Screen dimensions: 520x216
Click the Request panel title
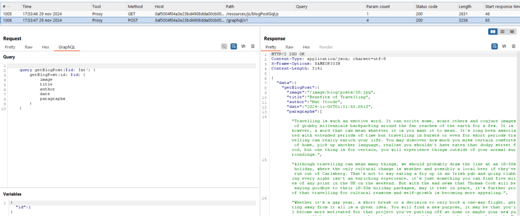click(x=12, y=39)
